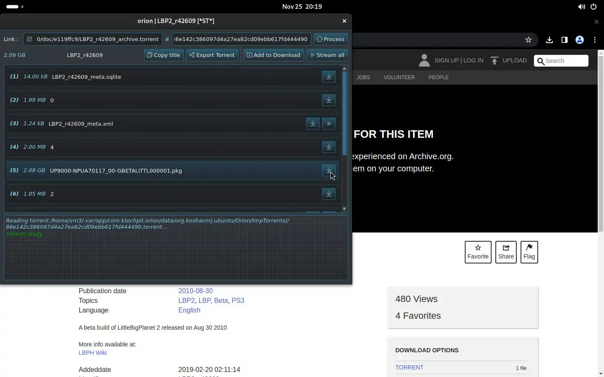
Task: Download the LBP2_r42609_meta.sqlite file
Action: tap(329, 77)
